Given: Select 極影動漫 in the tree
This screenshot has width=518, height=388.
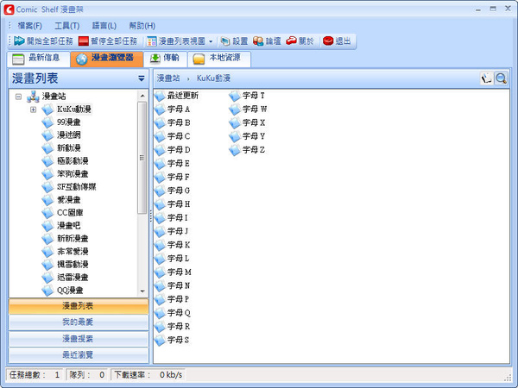Looking at the screenshot, I should (73, 161).
